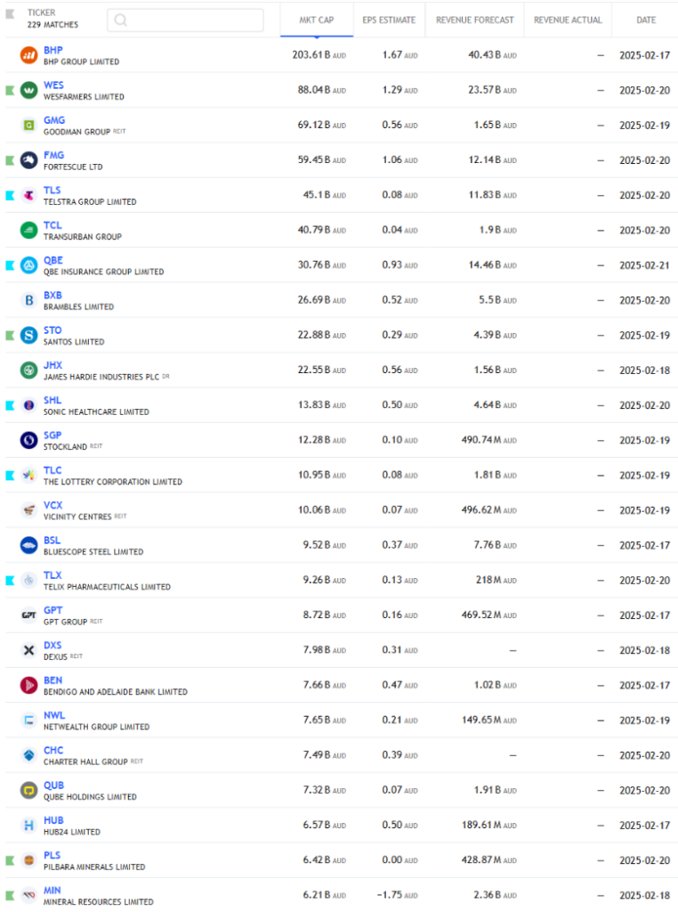The image size is (678, 912).
Task: Click the Transurban Group logo icon
Action: 28,231
